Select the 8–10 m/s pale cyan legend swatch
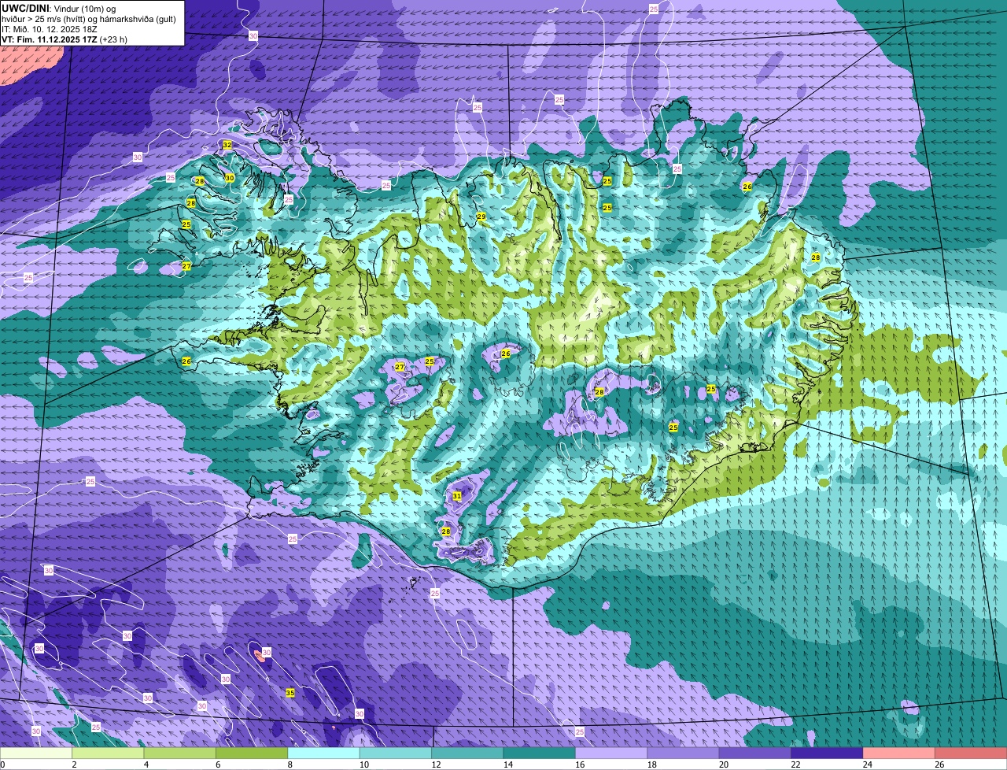This screenshot has width=1007, height=770. [x=324, y=753]
